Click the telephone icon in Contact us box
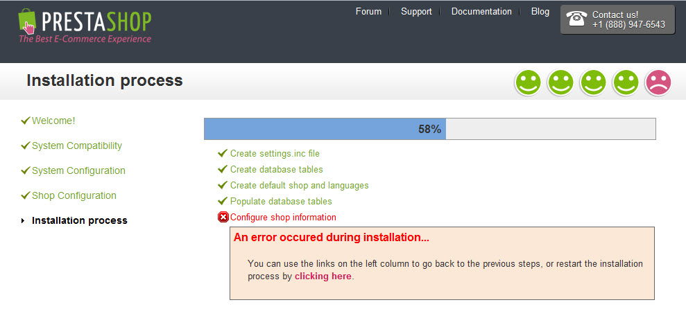This screenshot has width=686, height=334. 576,19
